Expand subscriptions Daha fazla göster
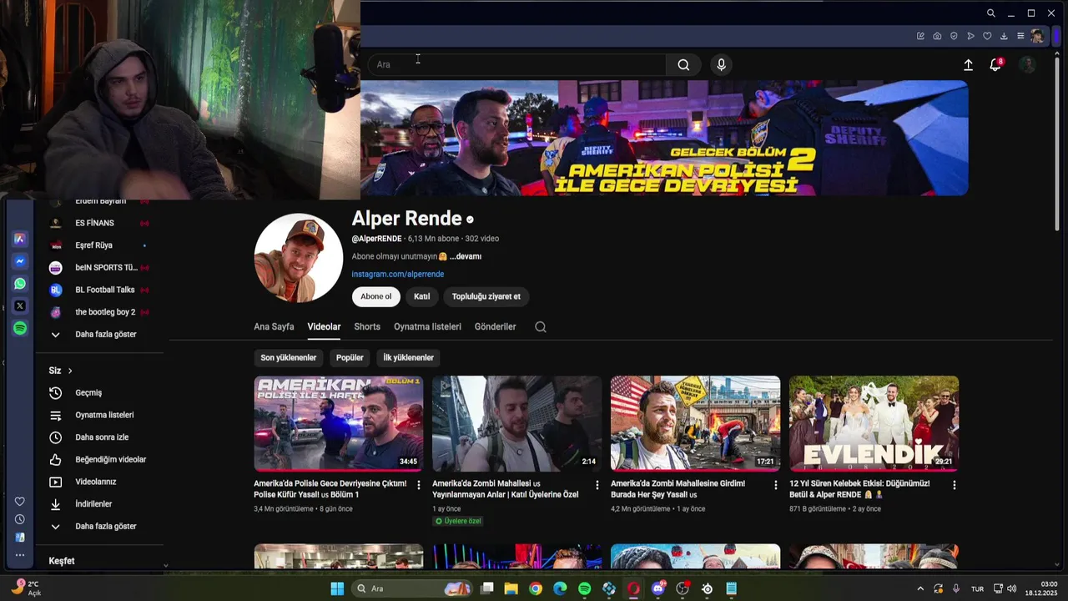 pos(105,335)
